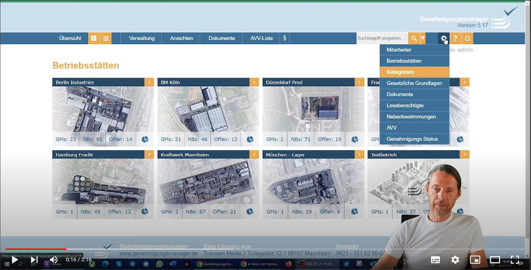The image size is (531, 270).
Task: Switch to grid tile view icon
Action: (x=94, y=38)
